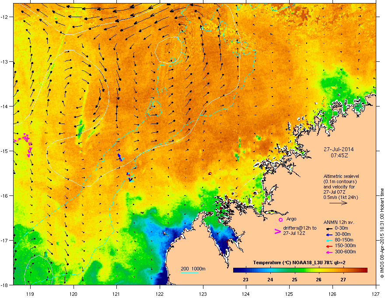Click the 0.5m/s velocity scale arrow
The height and width of the screenshot is (298, 385).
(338, 203)
